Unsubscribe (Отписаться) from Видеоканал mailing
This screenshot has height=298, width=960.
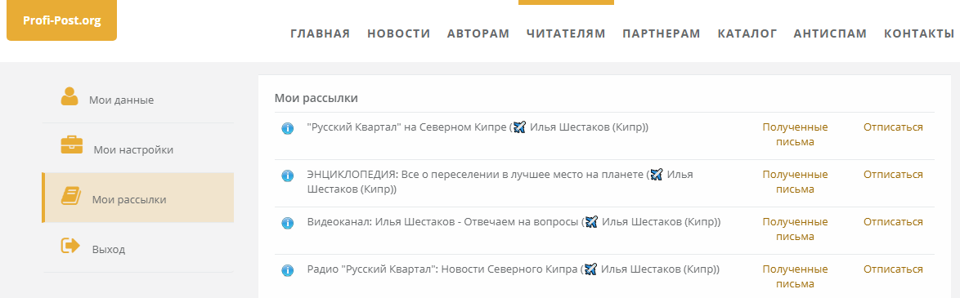tap(893, 221)
